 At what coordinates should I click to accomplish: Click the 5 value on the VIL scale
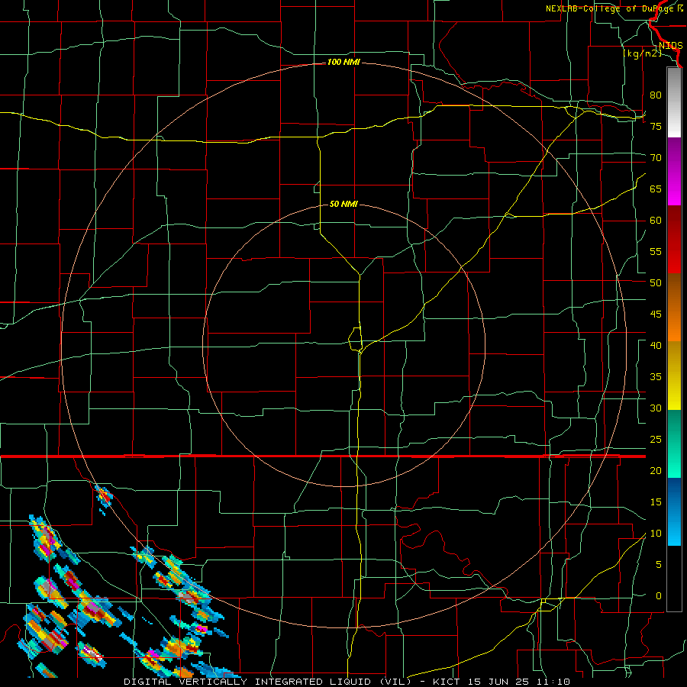(659, 564)
